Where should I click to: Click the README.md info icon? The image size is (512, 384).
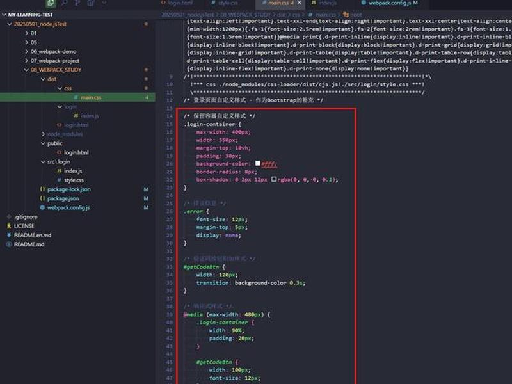click(x=9, y=244)
